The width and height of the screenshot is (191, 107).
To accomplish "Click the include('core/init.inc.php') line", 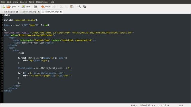I will (x=21, y=20).
